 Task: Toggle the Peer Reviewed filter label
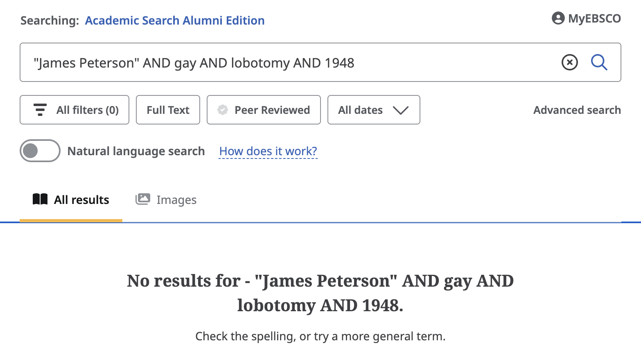[x=272, y=110]
